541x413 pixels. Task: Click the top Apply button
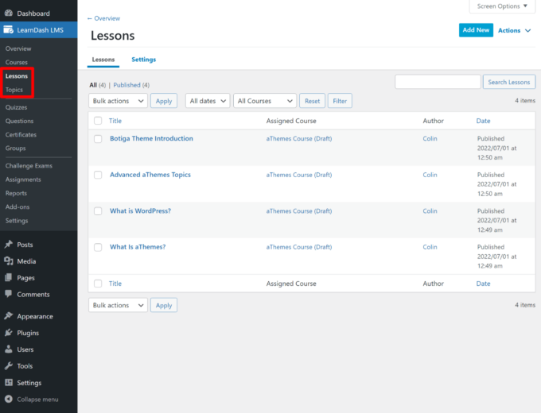164,101
